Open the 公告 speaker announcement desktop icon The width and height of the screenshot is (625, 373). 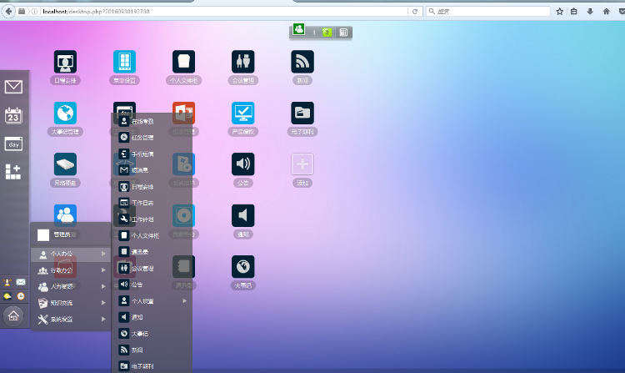(x=242, y=164)
